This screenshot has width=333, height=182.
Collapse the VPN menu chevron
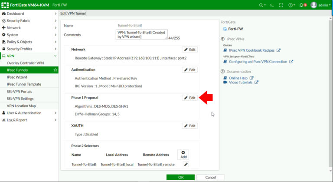[55, 56]
